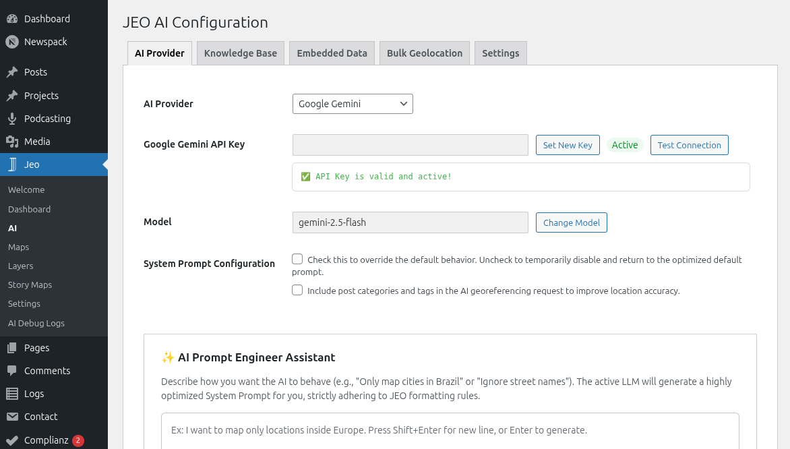790x449 pixels.
Task: Focus the AI prompt description text area
Action: pos(450,431)
